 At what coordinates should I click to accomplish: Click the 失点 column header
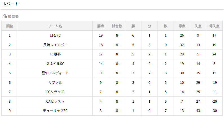pyautogui.click(x=198, y=26)
